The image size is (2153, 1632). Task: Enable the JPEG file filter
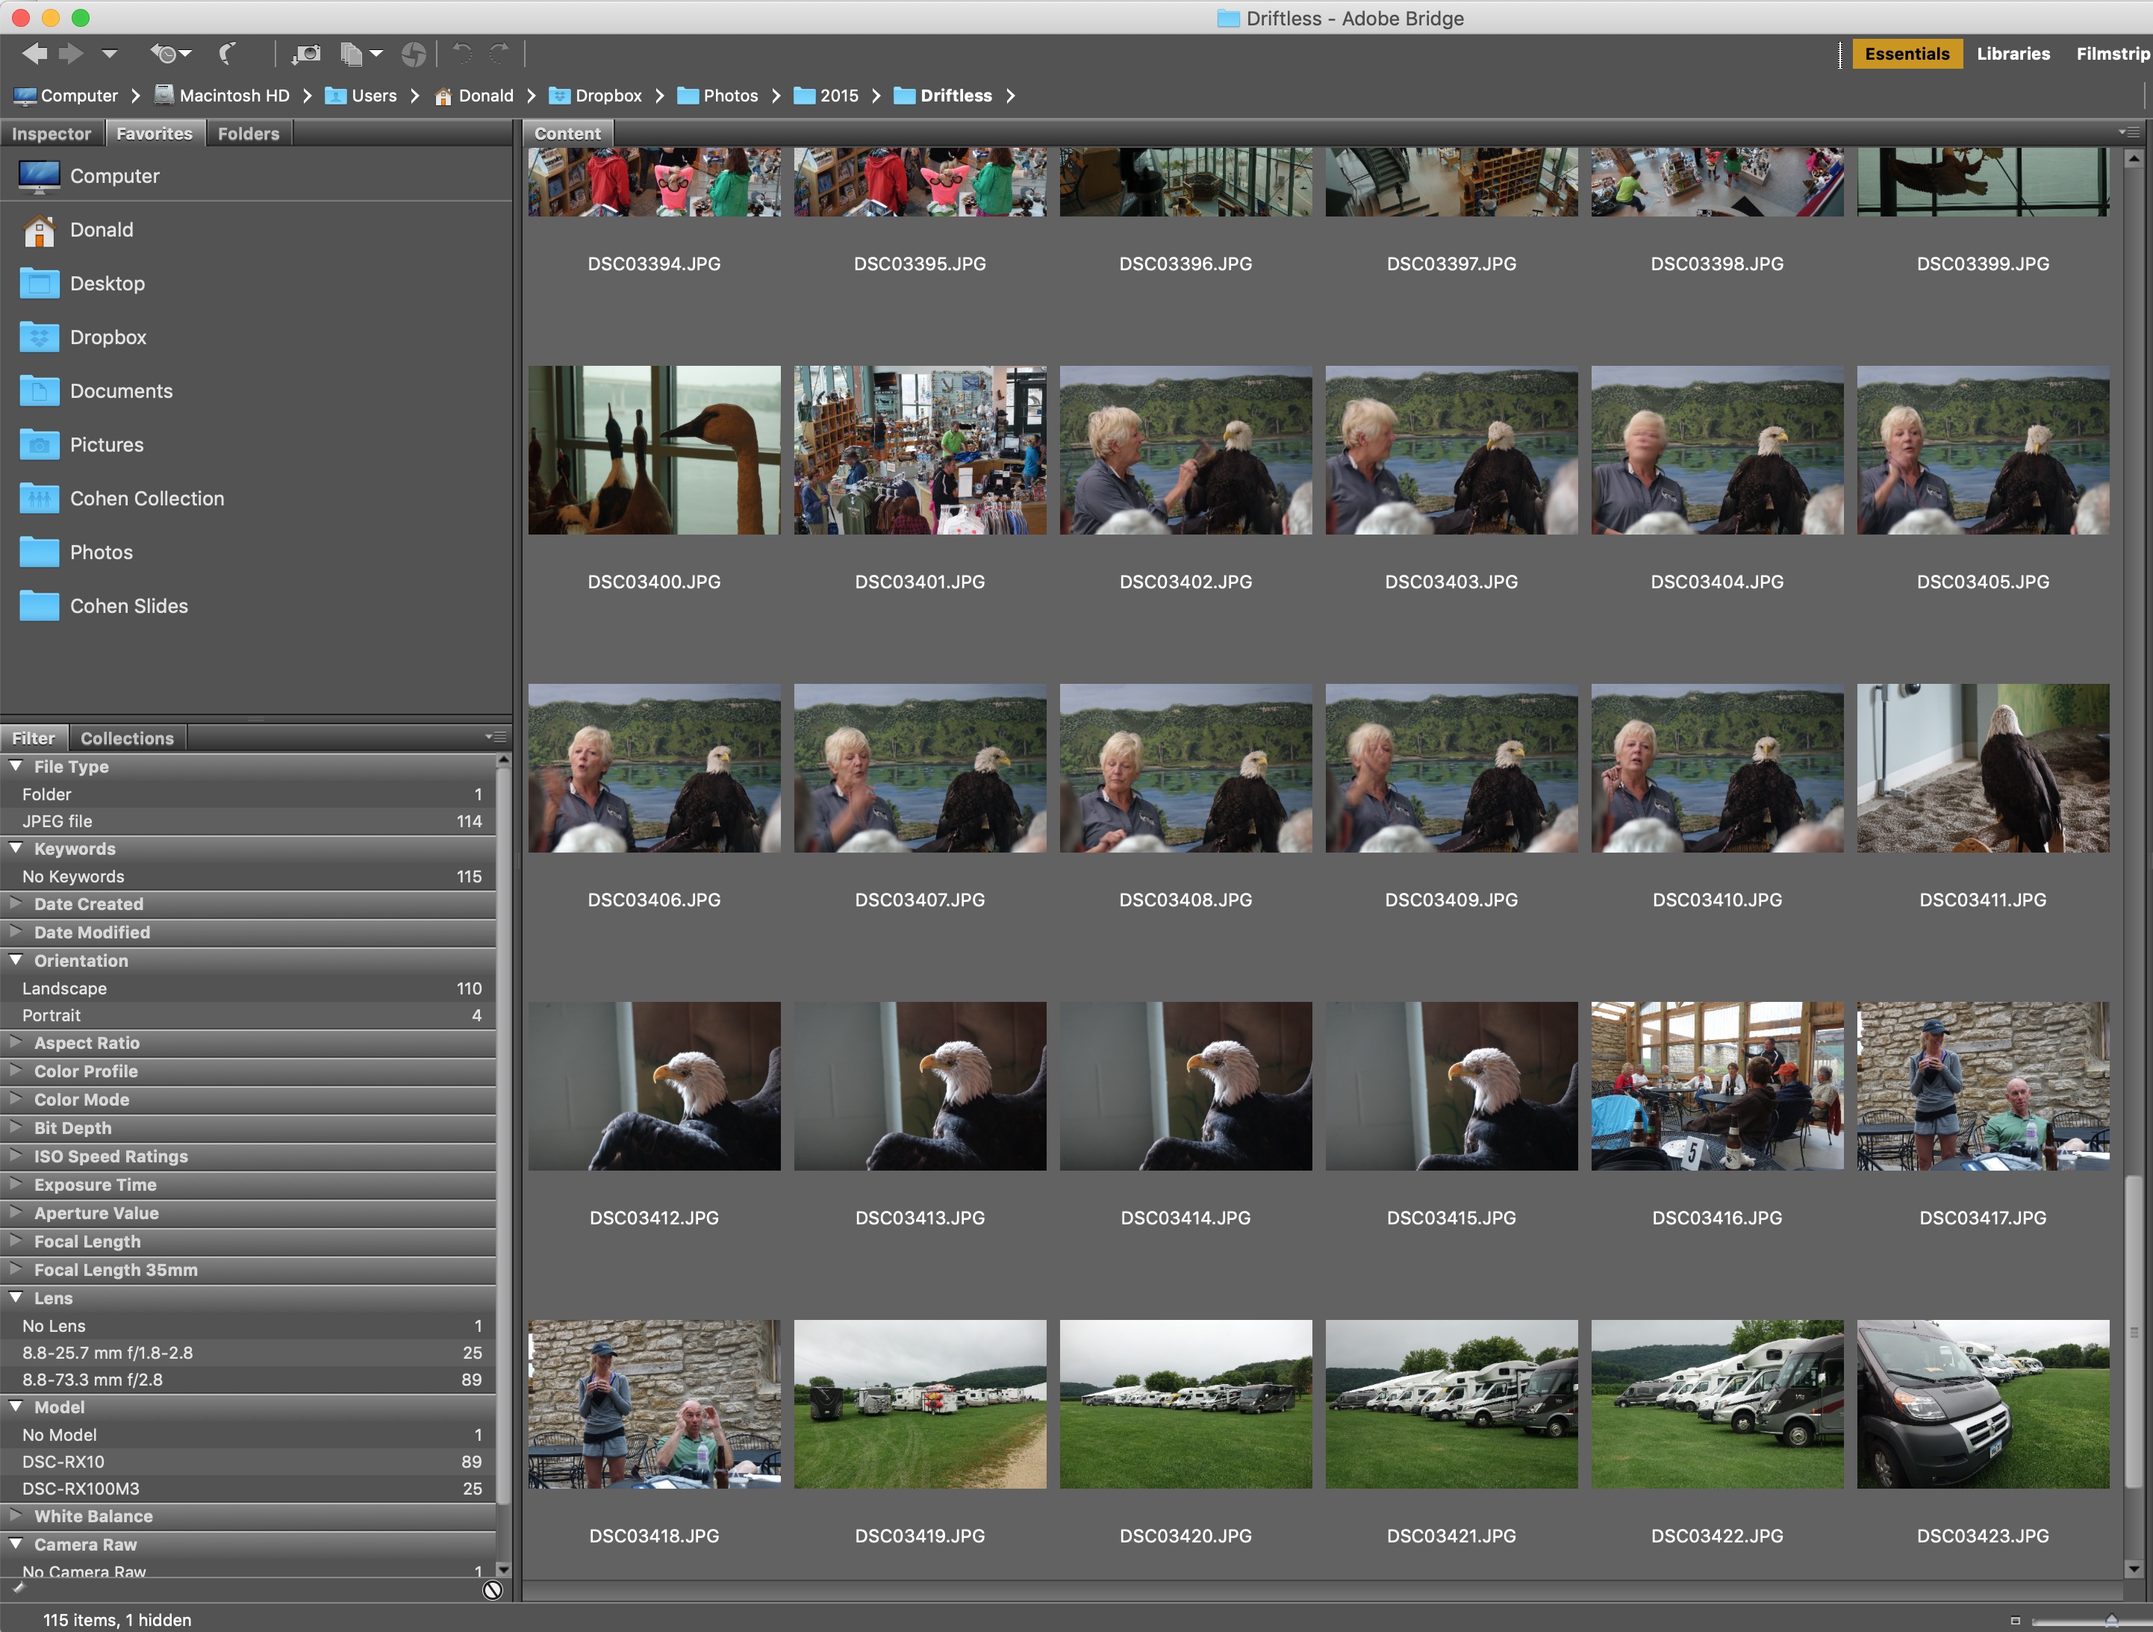click(57, 820)
